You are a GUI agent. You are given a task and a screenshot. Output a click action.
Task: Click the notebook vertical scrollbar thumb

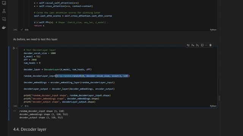coord(219,98)
